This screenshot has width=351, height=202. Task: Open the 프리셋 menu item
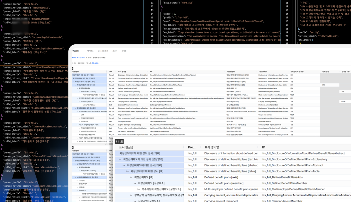(x=124, y=51)
